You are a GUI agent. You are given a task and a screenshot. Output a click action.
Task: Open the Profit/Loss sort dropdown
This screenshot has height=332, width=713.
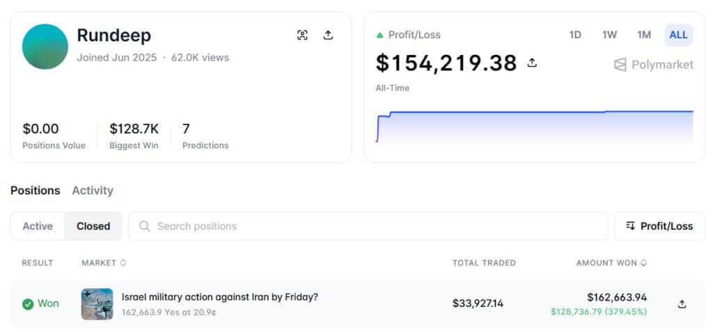pos(659,226)
